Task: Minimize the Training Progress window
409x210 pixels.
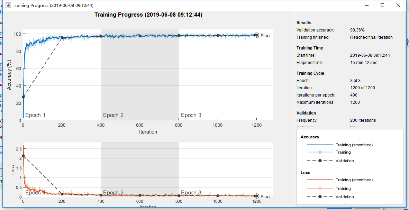Action: point(366,5)
